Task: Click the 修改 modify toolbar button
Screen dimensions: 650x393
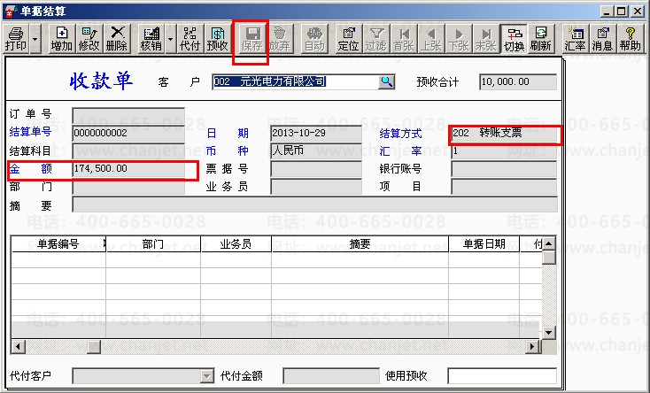Action: [89, 39]
